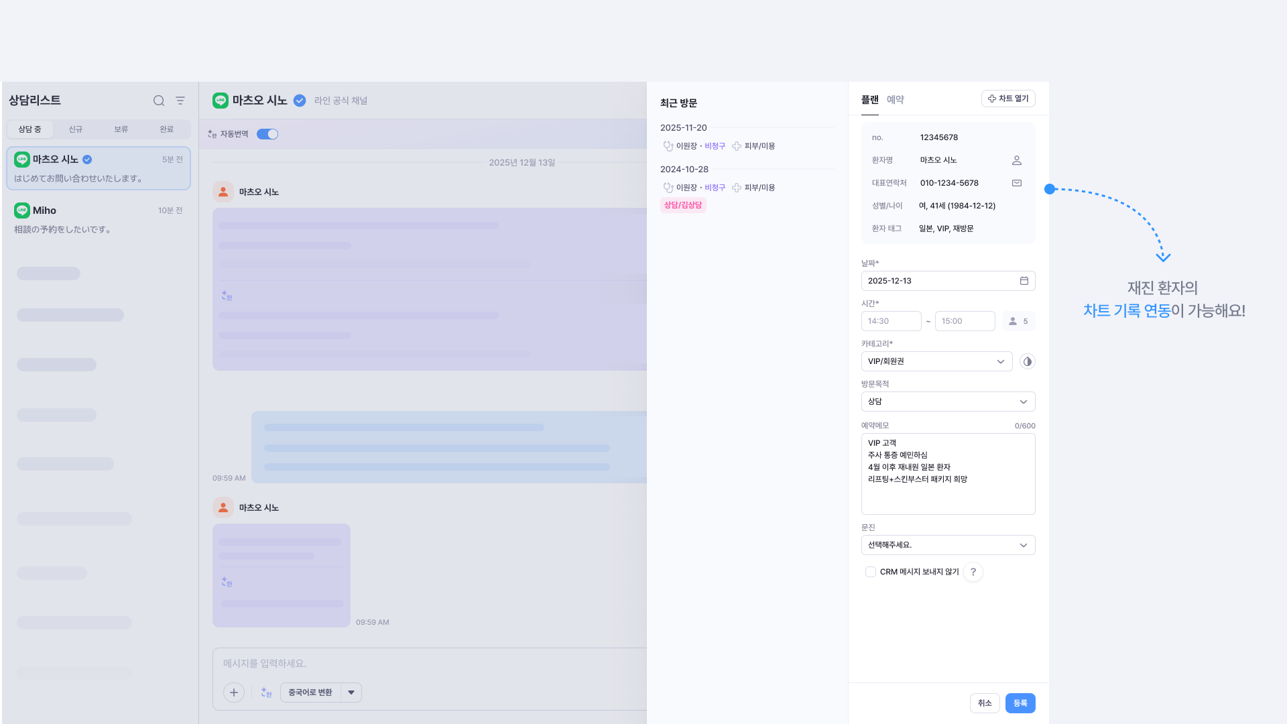Expand the 문진 선택해주세요 dropdown

pos(948,545)
